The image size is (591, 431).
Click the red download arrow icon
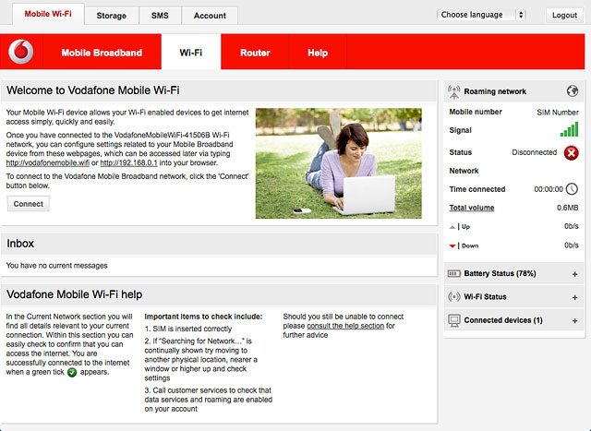point(452,246)
